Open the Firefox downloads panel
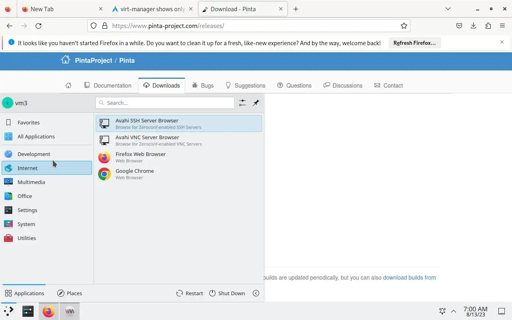The height and width of the screenshot is (320, 512). tap(474, 26)
